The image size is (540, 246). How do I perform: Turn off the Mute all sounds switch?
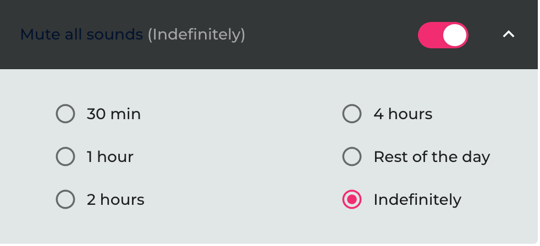443,35
